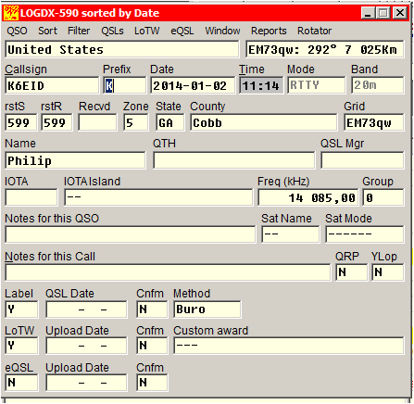
Task: Click the LOGDX app icon in title bar
Action: pos(11,13)
